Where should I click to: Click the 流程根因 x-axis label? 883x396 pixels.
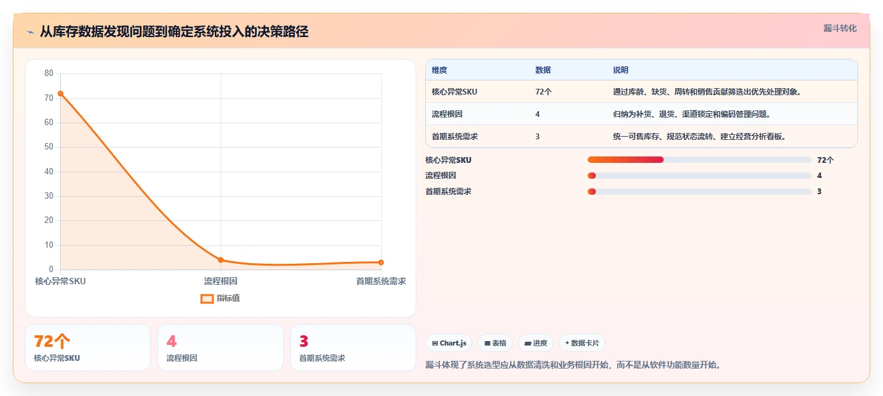point(221,281)
